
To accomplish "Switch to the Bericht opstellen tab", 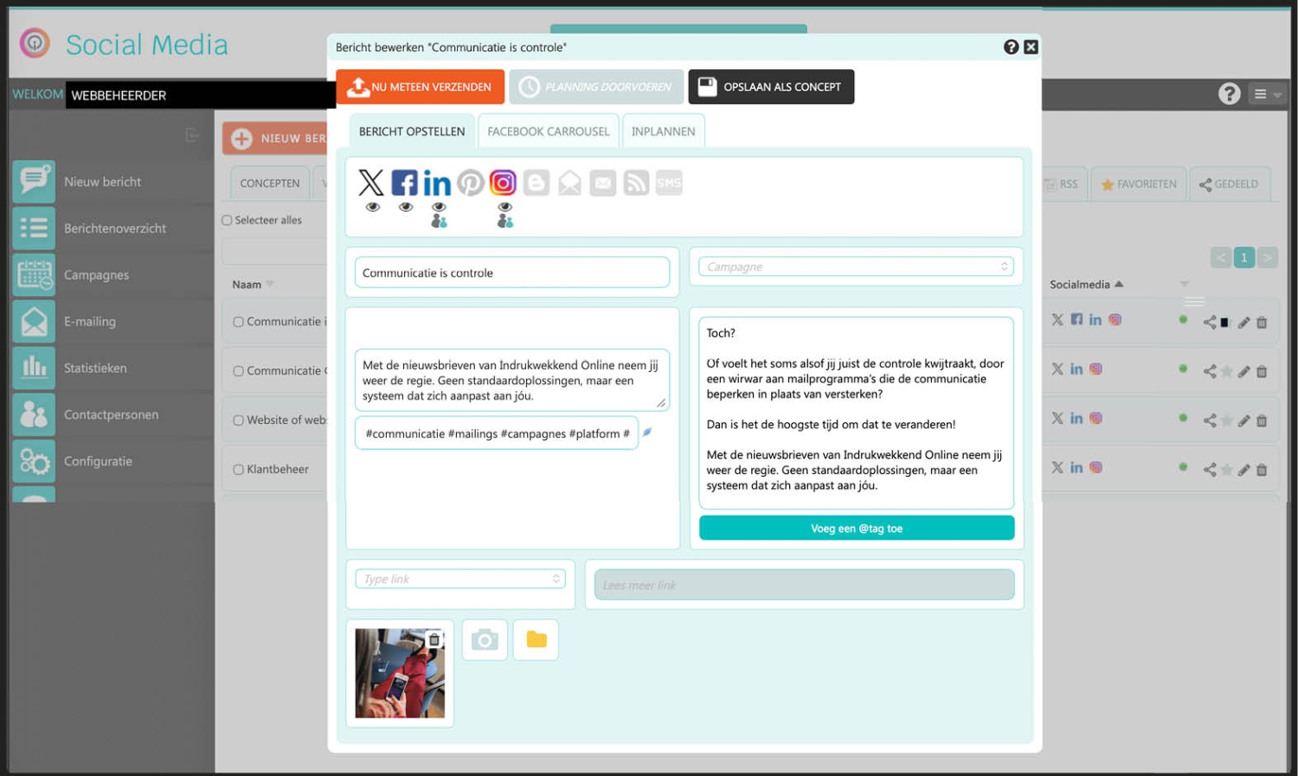I will point(412,131).
